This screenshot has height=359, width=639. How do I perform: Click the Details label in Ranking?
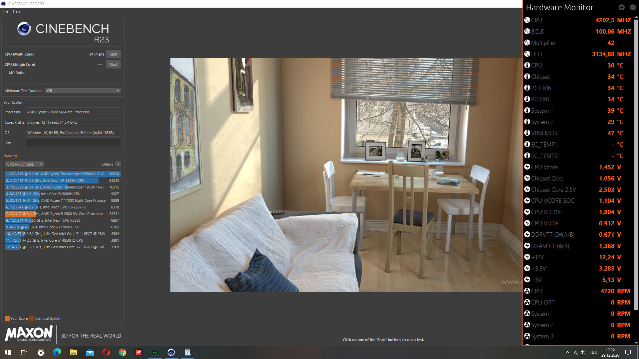coord(107,164)
